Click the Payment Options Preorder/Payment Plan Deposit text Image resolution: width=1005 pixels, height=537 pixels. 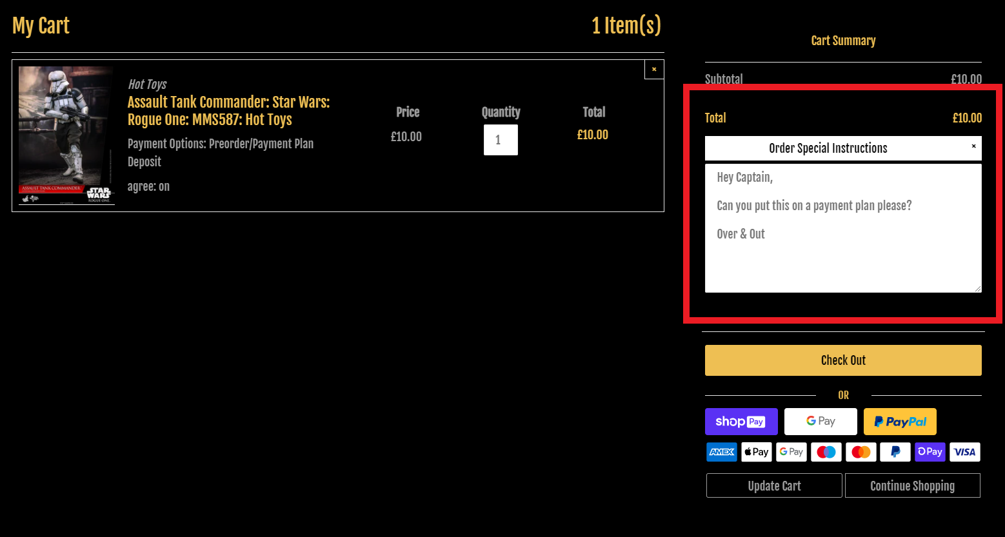pos(221,153)
